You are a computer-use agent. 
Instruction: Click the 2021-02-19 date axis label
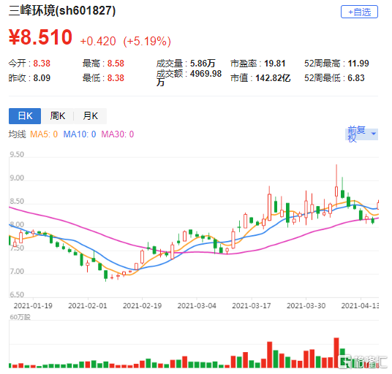(143, 306)
